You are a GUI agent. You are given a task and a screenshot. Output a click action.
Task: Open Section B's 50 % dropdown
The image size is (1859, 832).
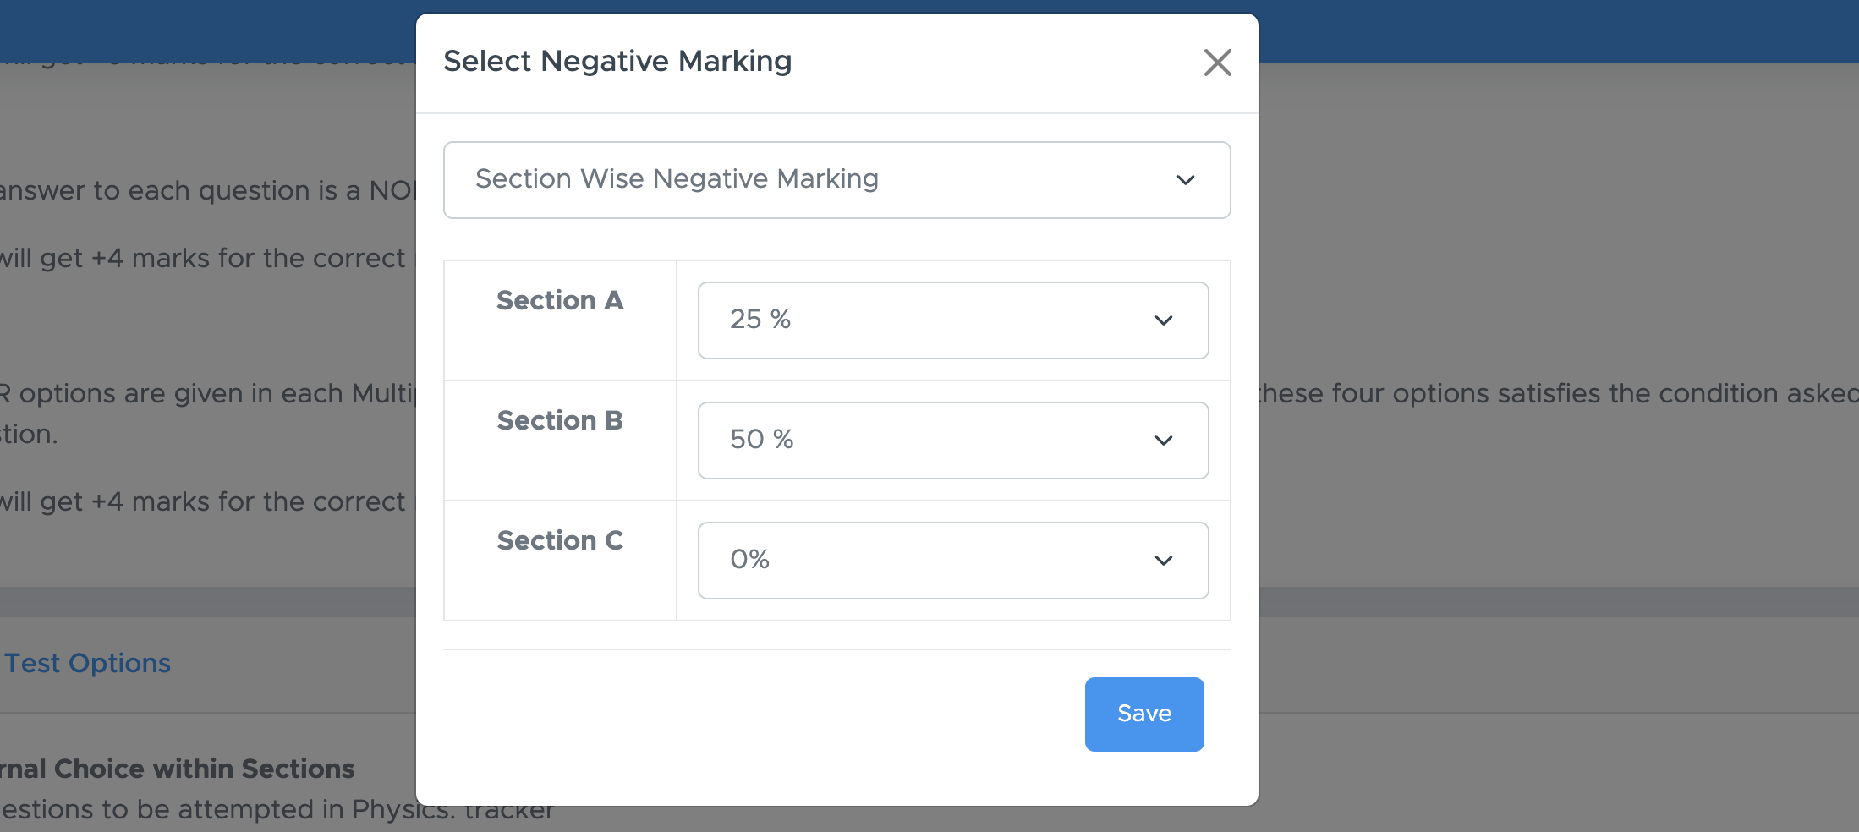pyautogui.click(x=952, y=440)
